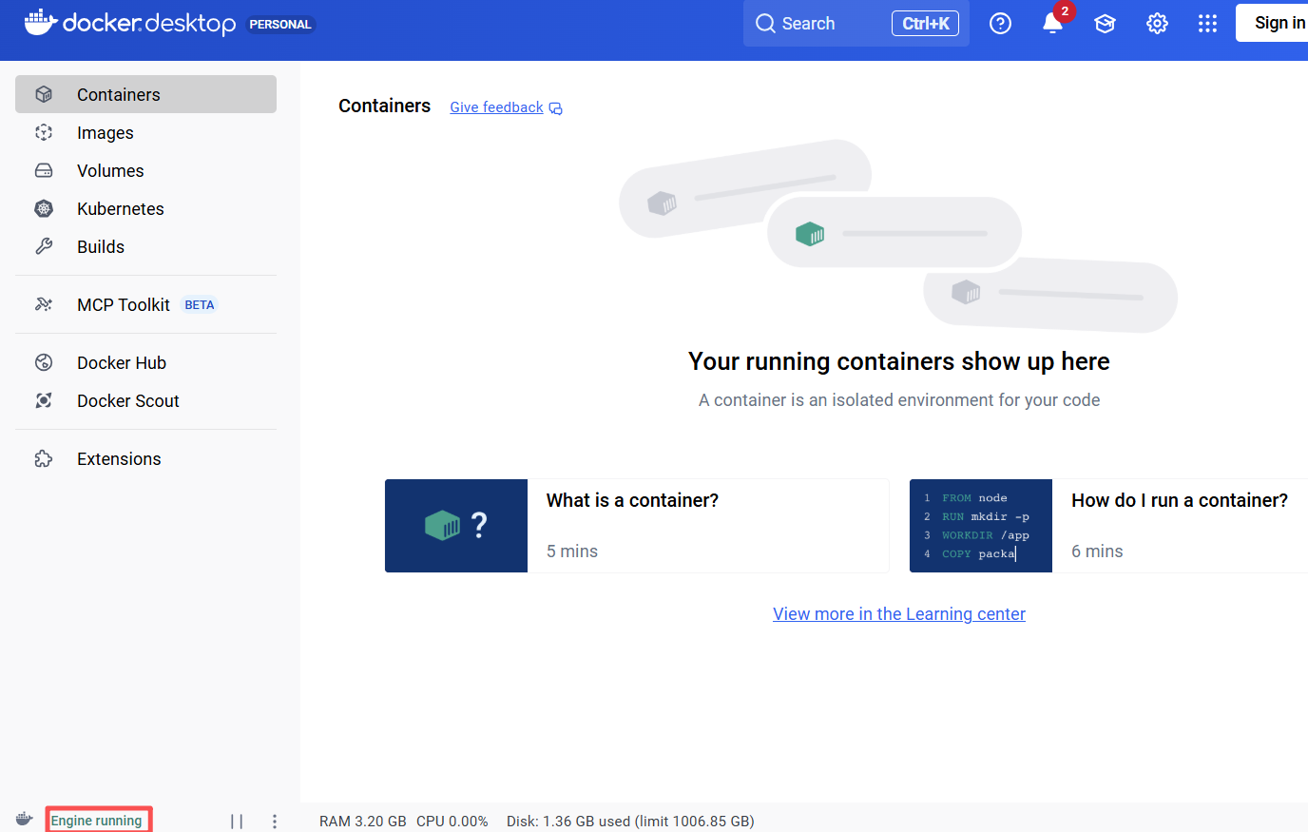
Task: Click the CPU 0.00% status
Action: 452,822
